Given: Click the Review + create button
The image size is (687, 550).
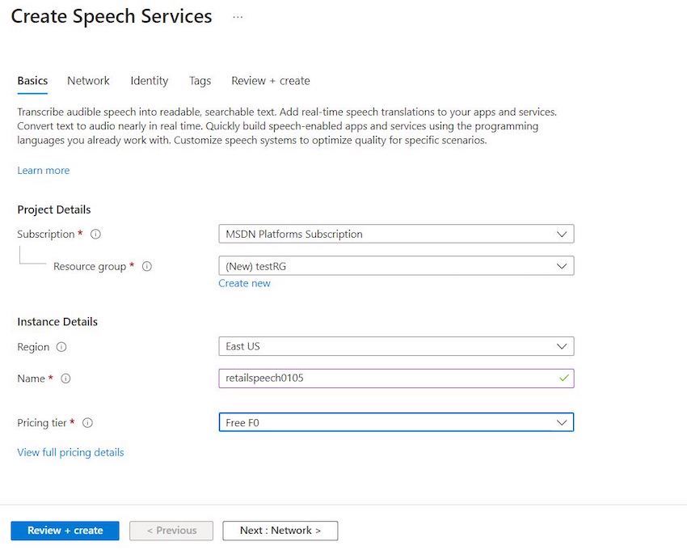Looking at the screenshot, I should pyautogui.click(x=65, y=531).
